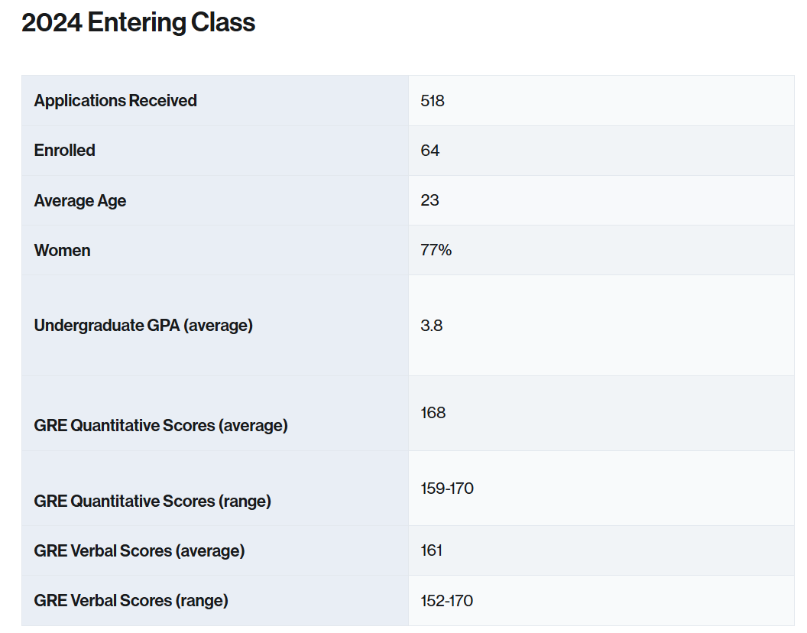Select the 'Average Age' label
Viewport: 807px width, 633px height.
(79, 200)
